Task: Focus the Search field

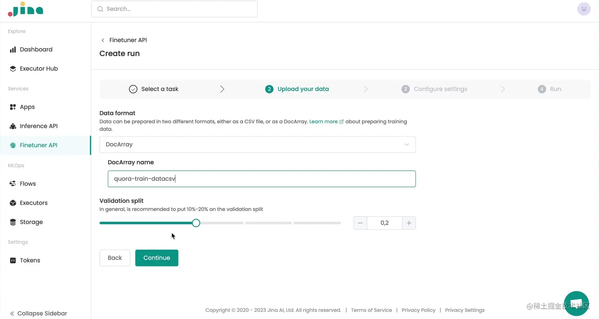Action: [174, 9]
